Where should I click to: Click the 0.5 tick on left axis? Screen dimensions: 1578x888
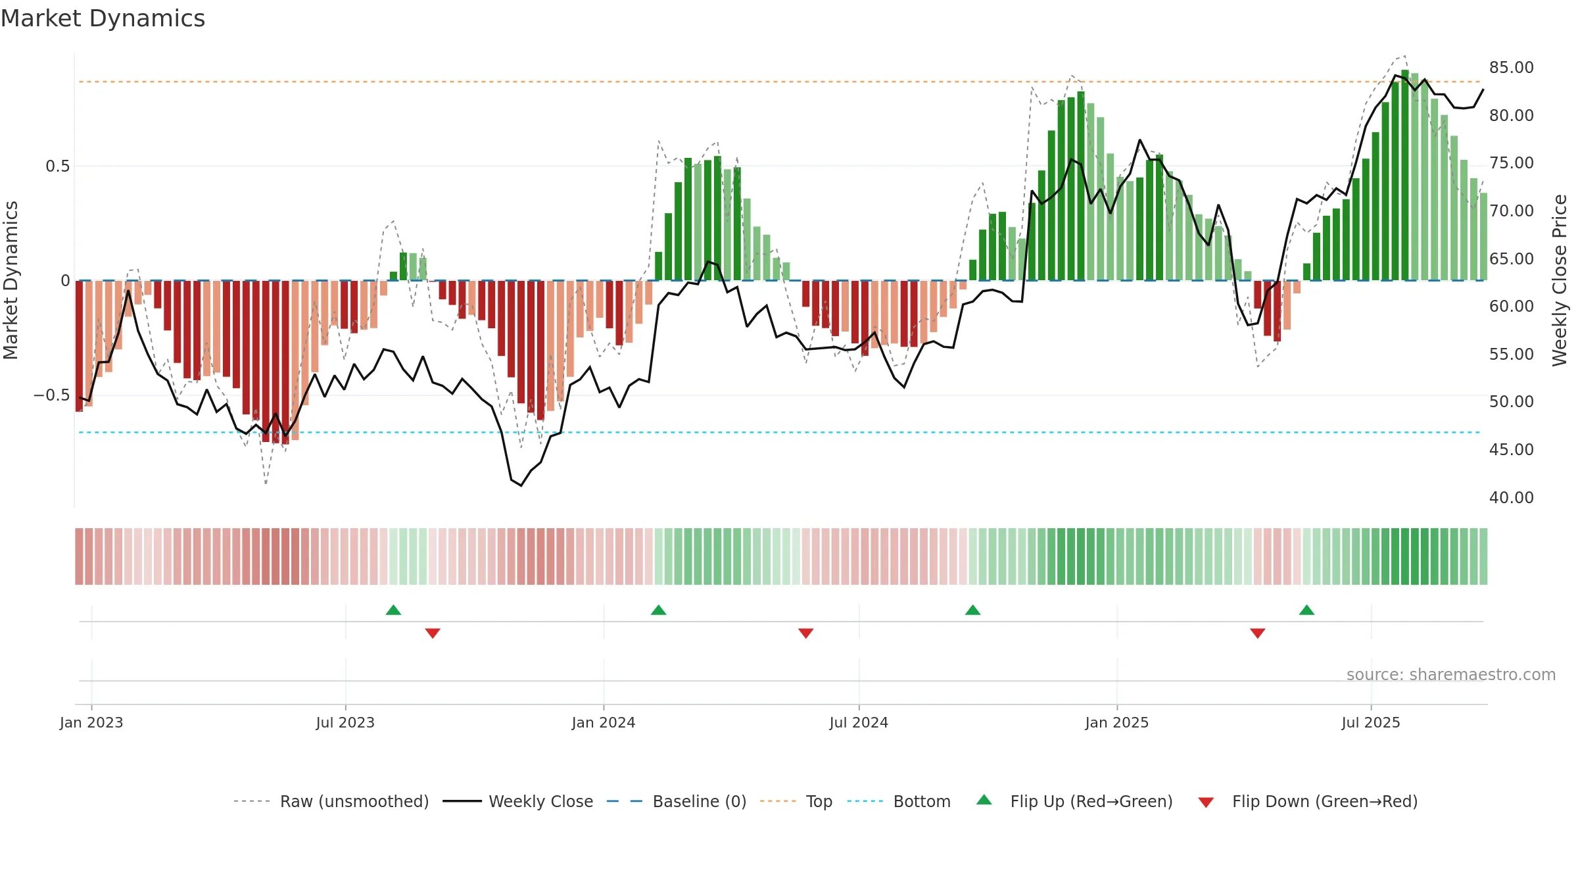point(57,166)
